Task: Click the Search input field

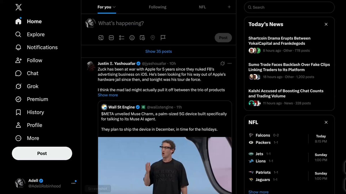Action: (289, 7)
